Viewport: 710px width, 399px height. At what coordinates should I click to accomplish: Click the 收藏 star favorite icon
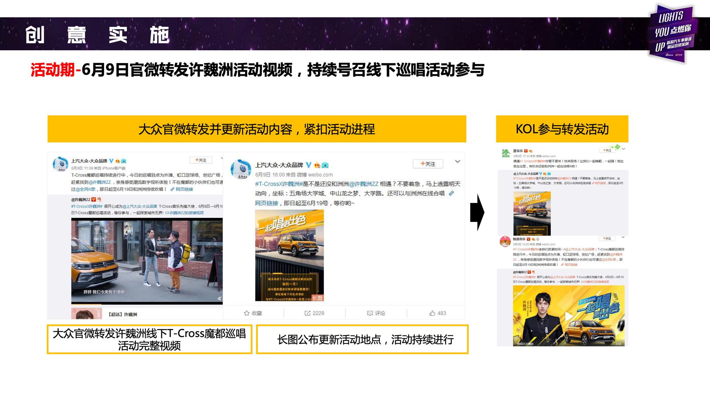247,313
